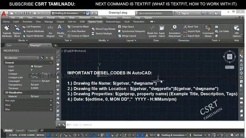This screenshot has width=246, height=138.
Task: Click Enclose in Object tool
Action: (78, 36)
